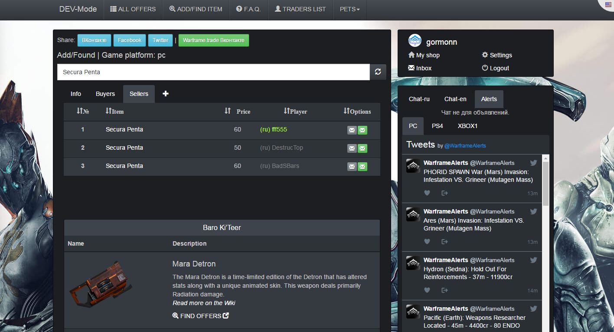Click WarframeAlerts avatar on PHORID SPAWN tweet
The image size is (614, 332).
tap(413, 166)
